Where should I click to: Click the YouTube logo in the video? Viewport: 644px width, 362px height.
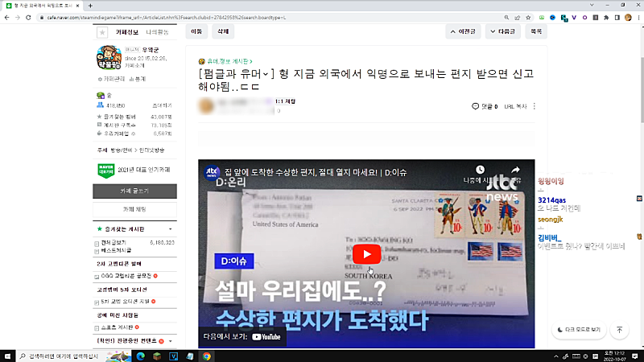click(269, 338)
